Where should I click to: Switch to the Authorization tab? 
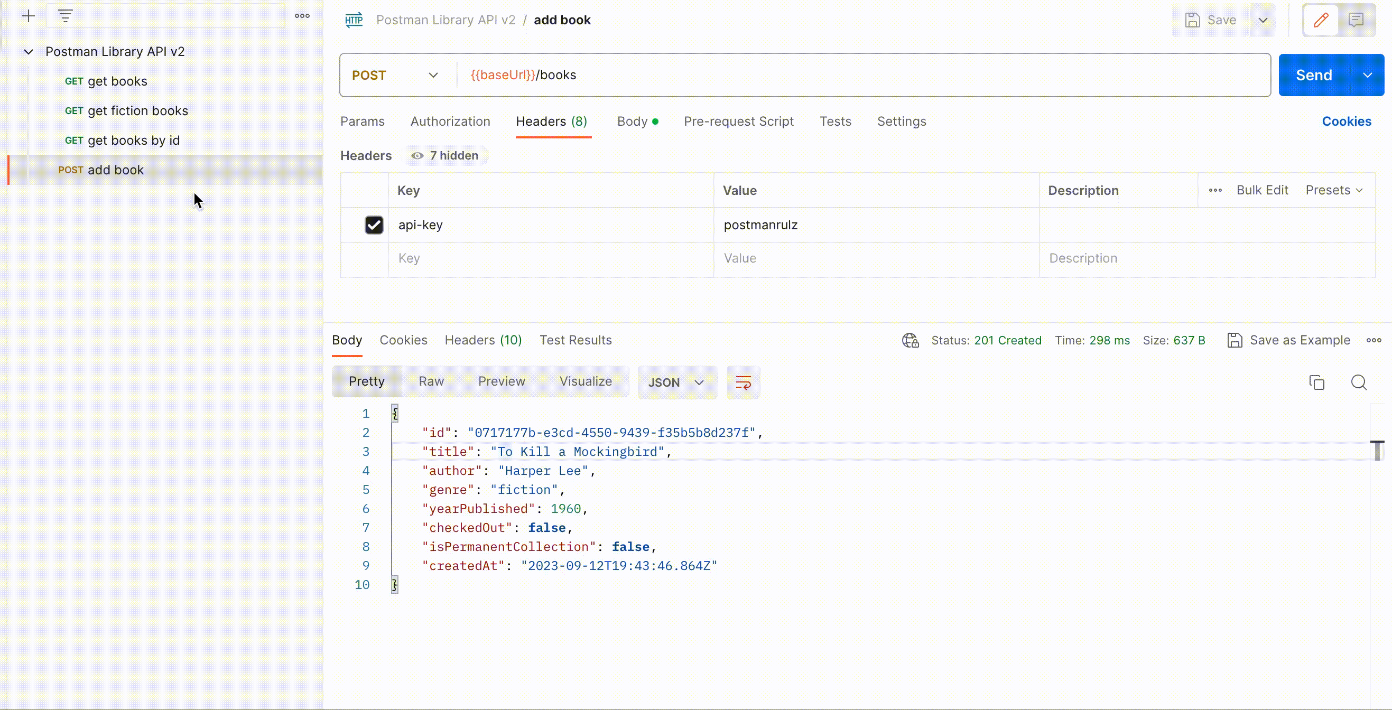pyautogui.click(x=451, y=122)
